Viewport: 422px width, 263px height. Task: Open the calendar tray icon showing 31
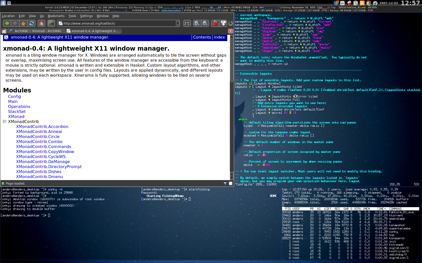tap(342, 3)
